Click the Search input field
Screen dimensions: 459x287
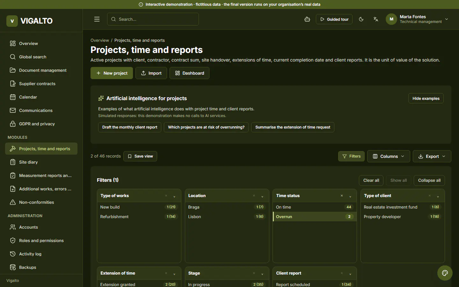[x=153, y=19]
